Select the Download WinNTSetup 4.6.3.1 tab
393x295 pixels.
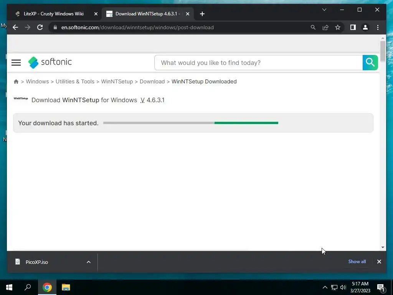tap(148, 14)
